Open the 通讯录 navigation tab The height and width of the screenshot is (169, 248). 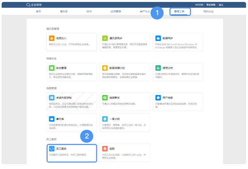(64, 12)
